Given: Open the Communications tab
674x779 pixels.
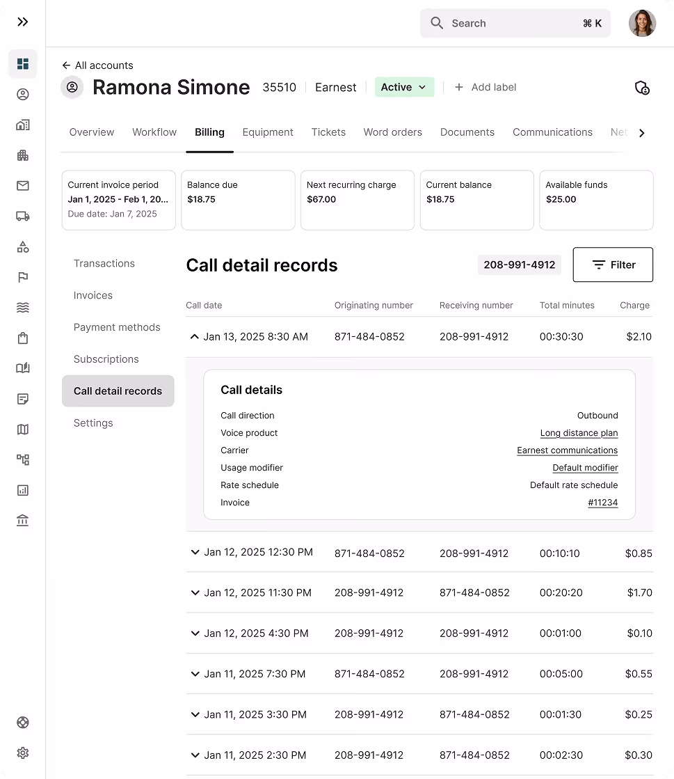Looking at the screenshot, I should pyautogui.click(x=552, y=132).
